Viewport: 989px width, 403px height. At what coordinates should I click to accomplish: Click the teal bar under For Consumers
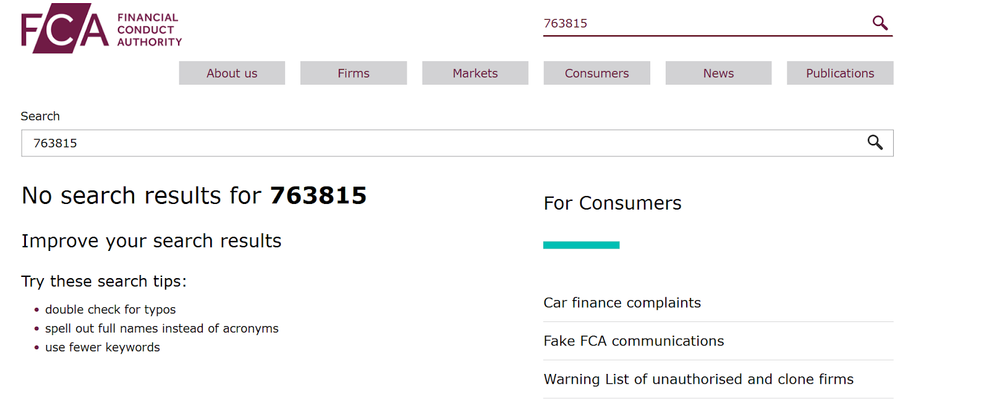581,245
